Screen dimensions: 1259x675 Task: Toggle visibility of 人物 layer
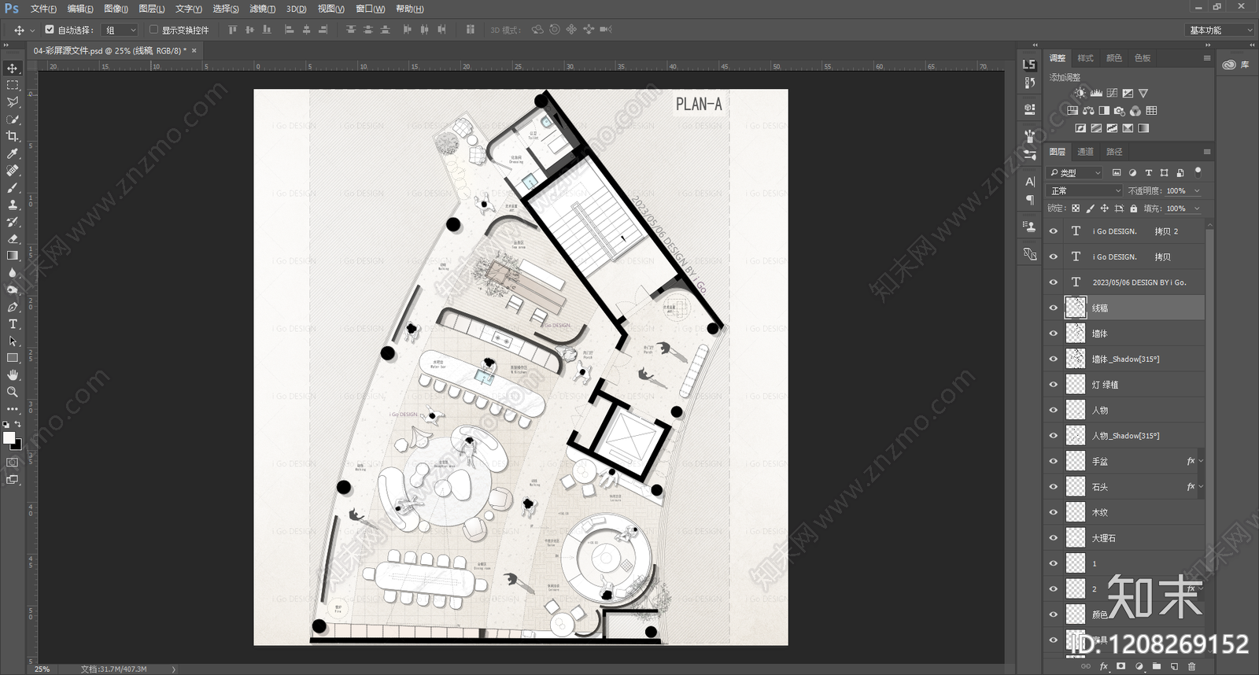tap(1054, 410)
